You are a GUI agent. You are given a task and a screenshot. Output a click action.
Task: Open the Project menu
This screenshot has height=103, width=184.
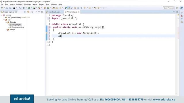41,5
